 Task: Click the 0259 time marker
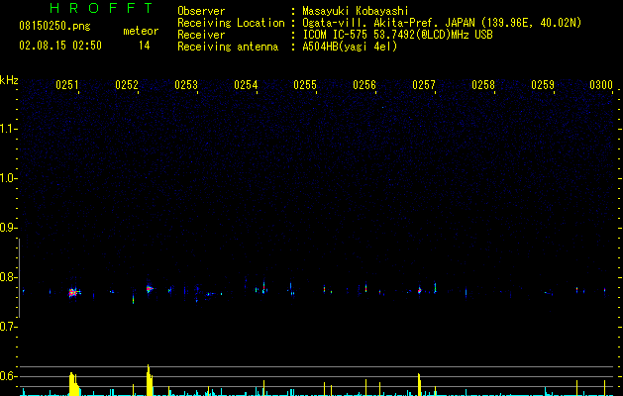click(543, 85)
